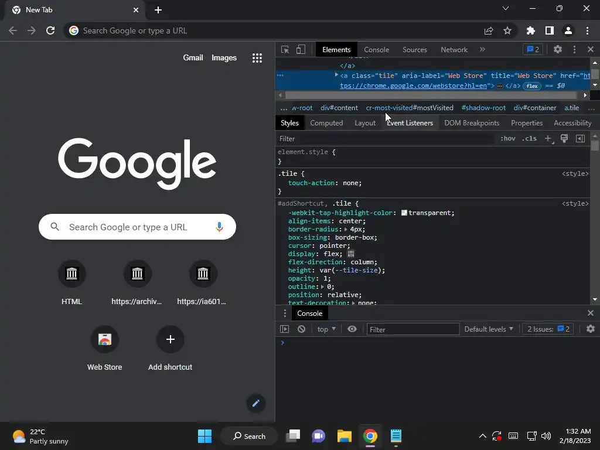Bookmark this tab star icon
Viewport: 600px width, 450px height.
pyautogui.click(x=507, y=30)
